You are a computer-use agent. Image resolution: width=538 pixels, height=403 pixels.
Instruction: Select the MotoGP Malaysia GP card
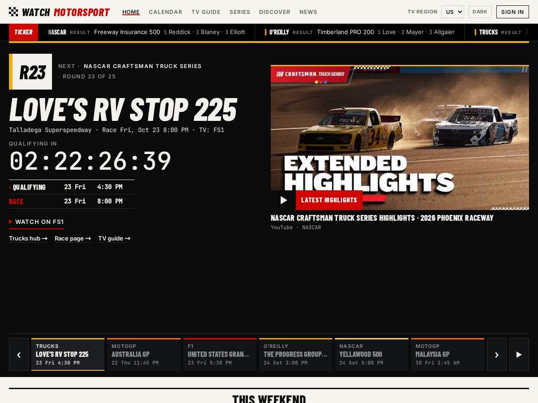click(x=447, y=354)
